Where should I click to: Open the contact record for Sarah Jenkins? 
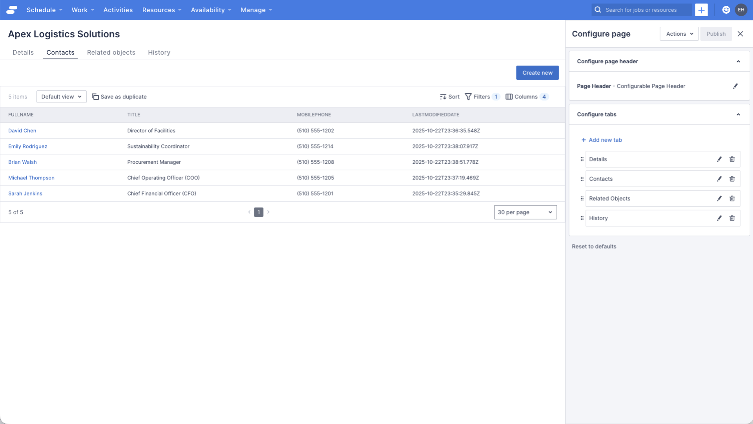pyautogui.click(x=25, y=193)
